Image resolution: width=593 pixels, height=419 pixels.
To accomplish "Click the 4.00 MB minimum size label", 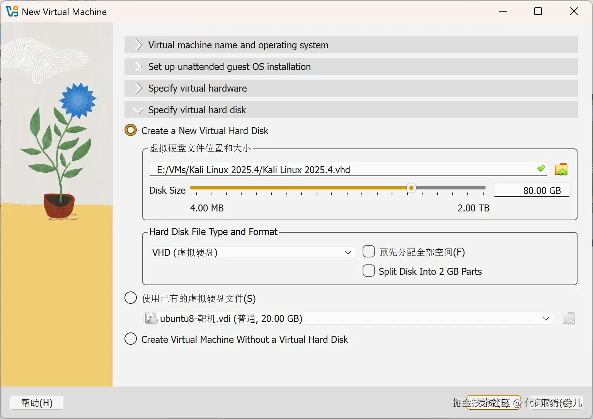I will pos(207,208).
